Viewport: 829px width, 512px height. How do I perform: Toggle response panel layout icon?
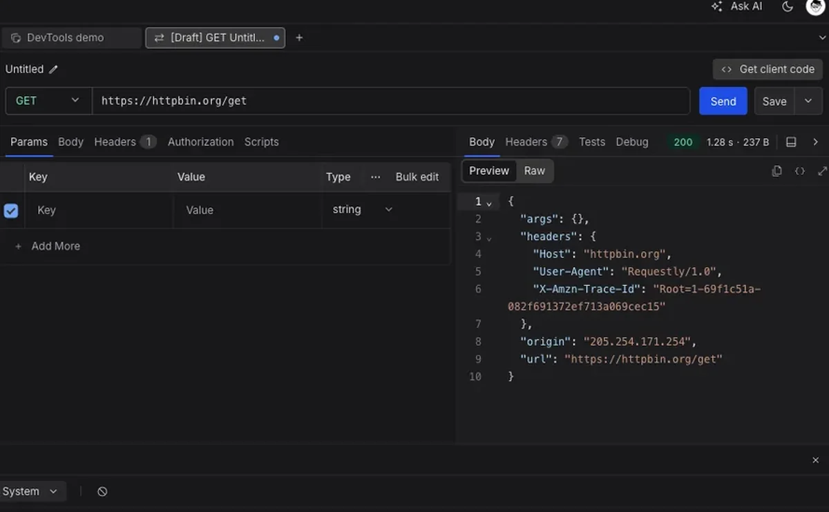pyautogui.click(x=791, y=142)
